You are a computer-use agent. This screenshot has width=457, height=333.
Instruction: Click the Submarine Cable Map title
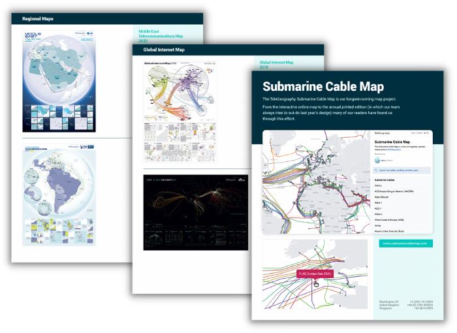pos(323,86)
